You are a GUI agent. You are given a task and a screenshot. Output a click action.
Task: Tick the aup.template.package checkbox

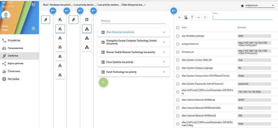[x=178, y=36]
